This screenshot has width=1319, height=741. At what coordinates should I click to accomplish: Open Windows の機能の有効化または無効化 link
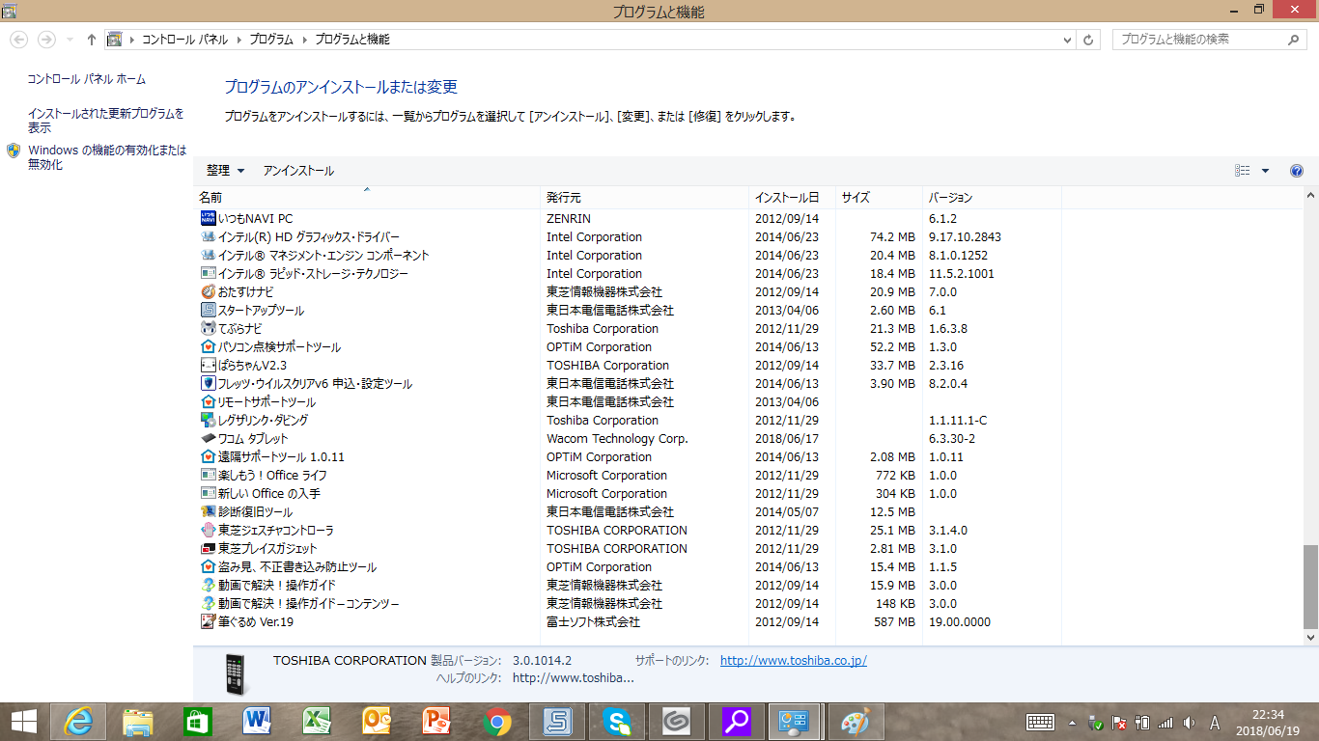[x=107, y=157]
